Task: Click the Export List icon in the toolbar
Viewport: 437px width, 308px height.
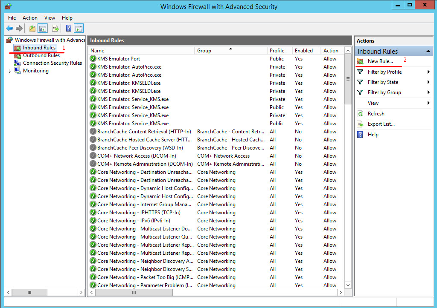Action: [55, 29]
